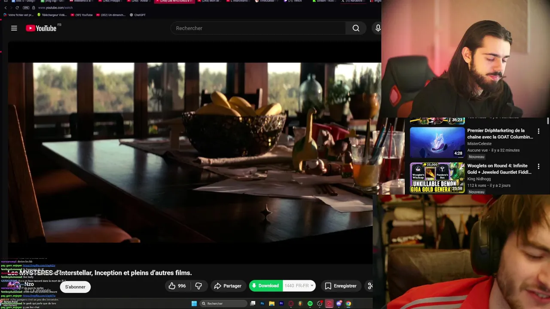Click the magnifier search button
Screen dimensions: 550x309
(x=356, y=28)
